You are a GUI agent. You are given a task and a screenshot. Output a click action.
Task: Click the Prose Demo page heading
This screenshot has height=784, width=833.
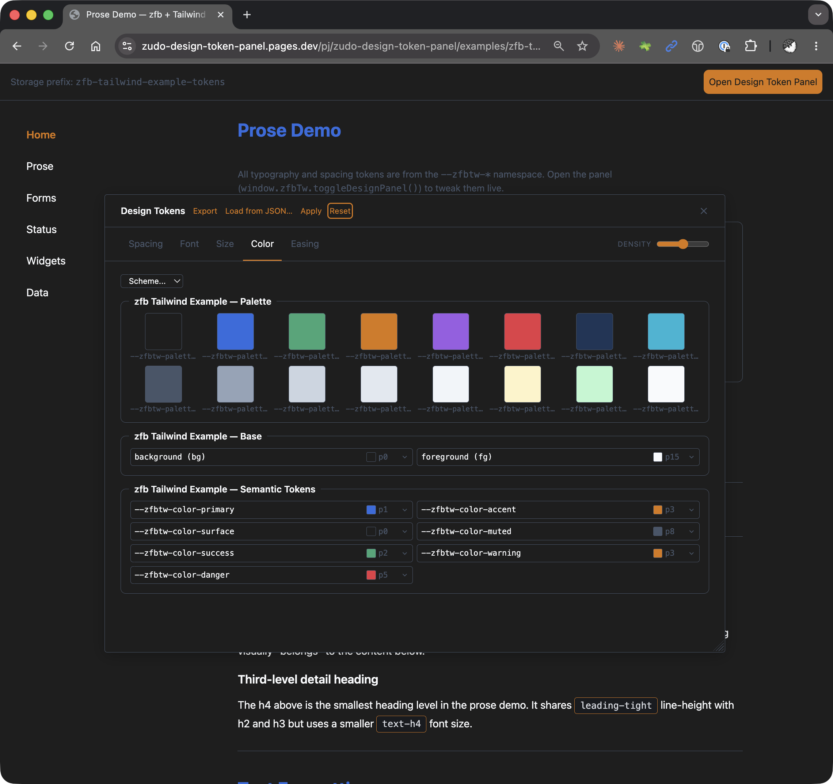[x=289, y=130]
